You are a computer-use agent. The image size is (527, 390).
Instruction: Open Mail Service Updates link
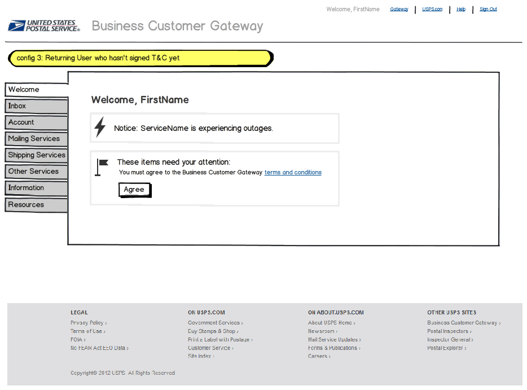pos(335,340)
